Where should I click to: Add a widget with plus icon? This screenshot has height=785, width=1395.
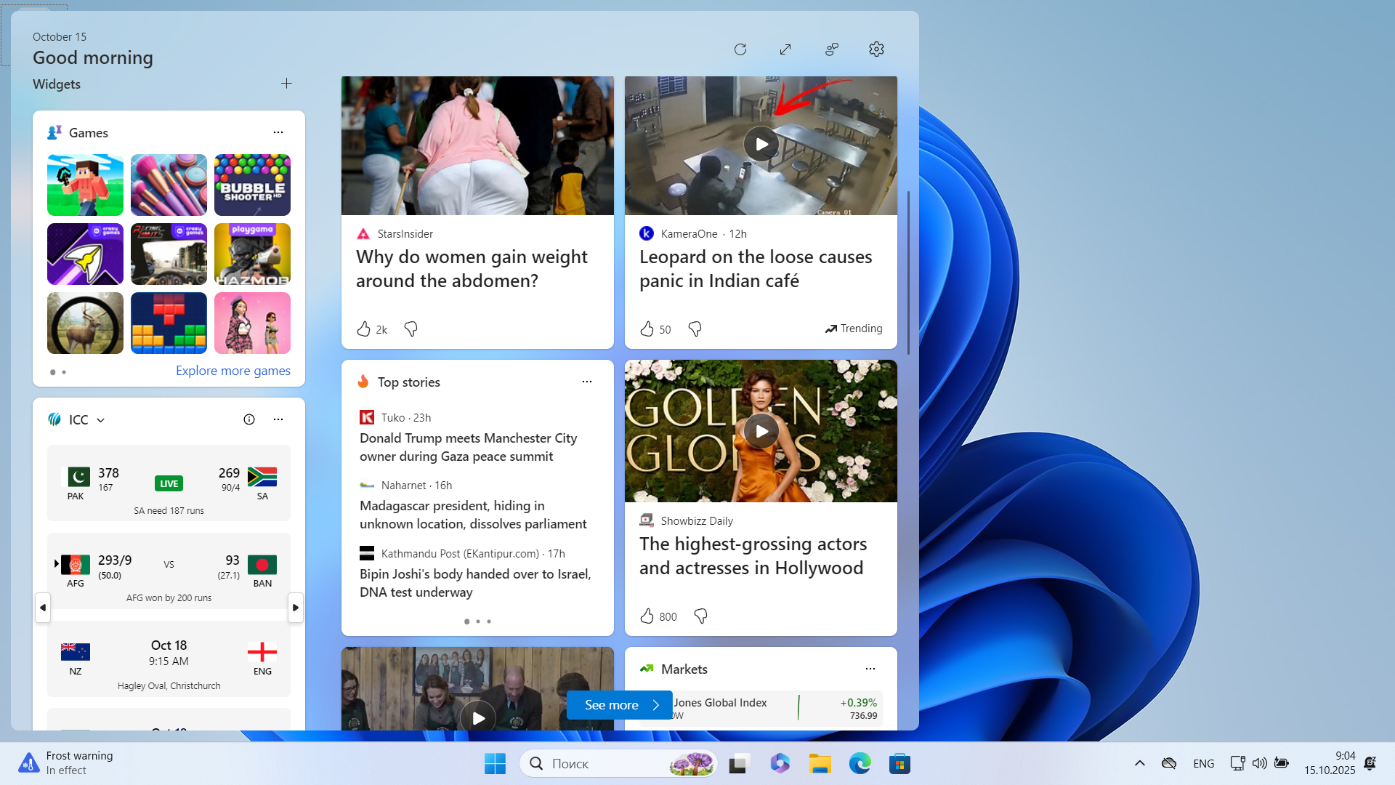pyautogui.click(x=286, y=84)
